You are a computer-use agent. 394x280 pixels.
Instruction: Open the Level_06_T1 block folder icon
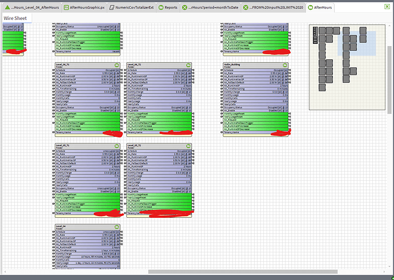(116, 65)
